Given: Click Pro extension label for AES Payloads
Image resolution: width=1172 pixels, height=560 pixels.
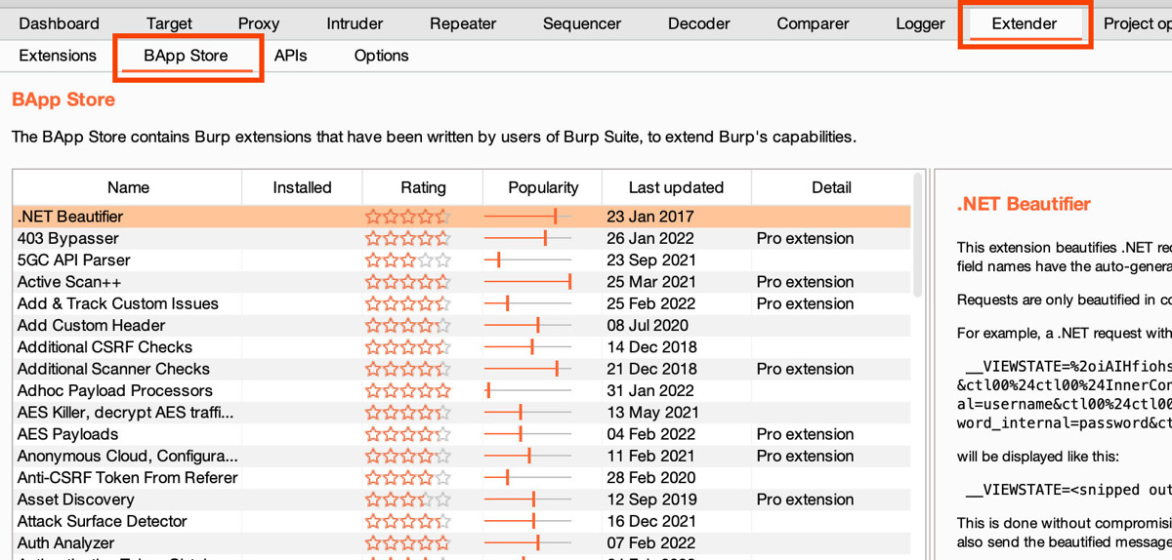Looking at the screenshot, I should coord(805,434).
